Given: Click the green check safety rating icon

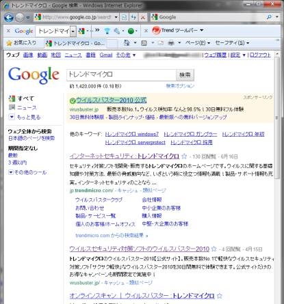Looking at the screenshot, I should click(73, 100).
